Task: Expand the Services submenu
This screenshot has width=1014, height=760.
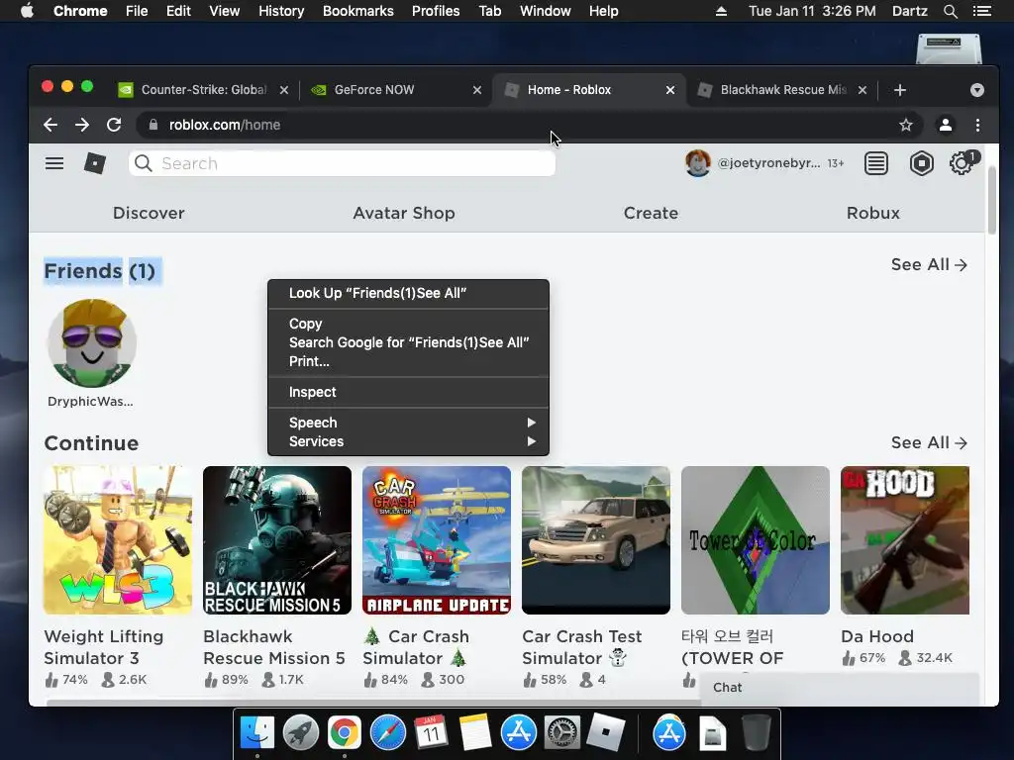Action: [x=408, y=441]
